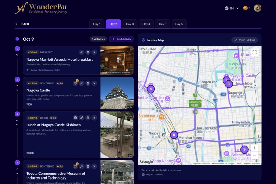
Task: Select map marker number 3
Action: tap(229, 84)
